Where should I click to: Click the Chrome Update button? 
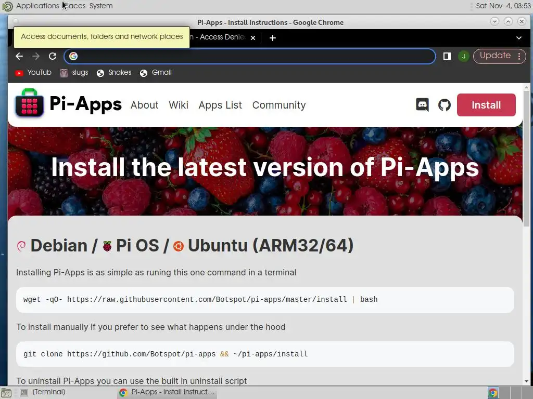pos(495,56)
